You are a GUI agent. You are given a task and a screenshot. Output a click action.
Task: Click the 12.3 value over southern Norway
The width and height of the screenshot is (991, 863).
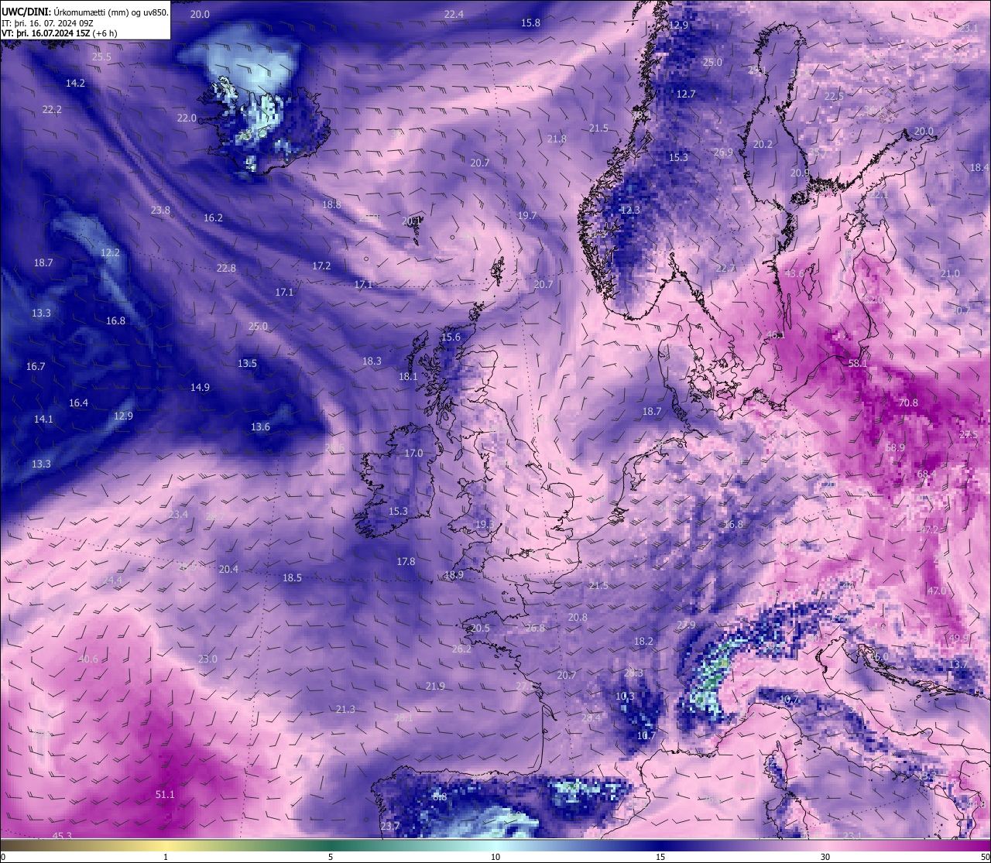[631, 210]
